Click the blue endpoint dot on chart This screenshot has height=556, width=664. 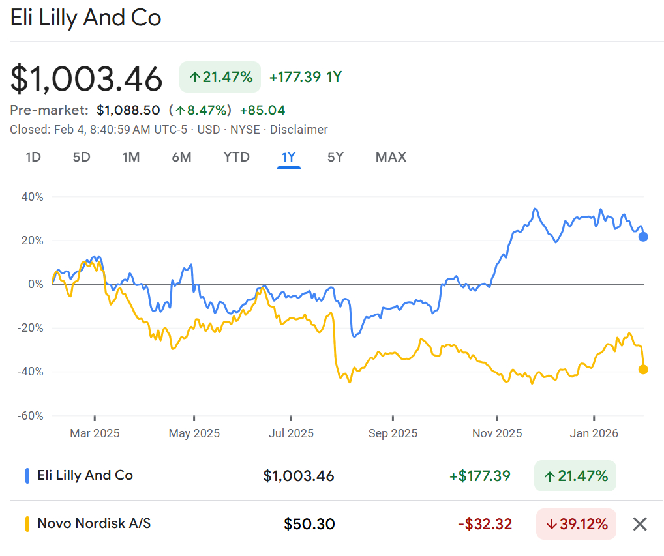coord(643,237)
